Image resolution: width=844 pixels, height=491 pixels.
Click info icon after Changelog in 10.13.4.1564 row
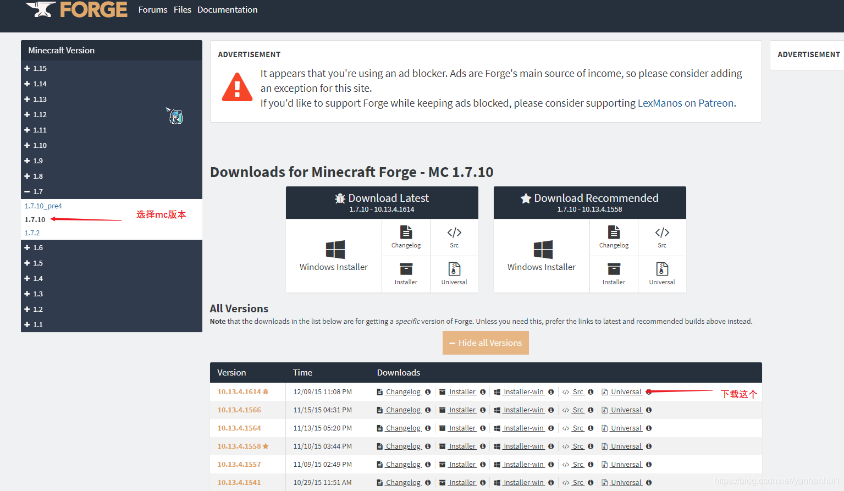pyautogui.click(x=428, y=428)
